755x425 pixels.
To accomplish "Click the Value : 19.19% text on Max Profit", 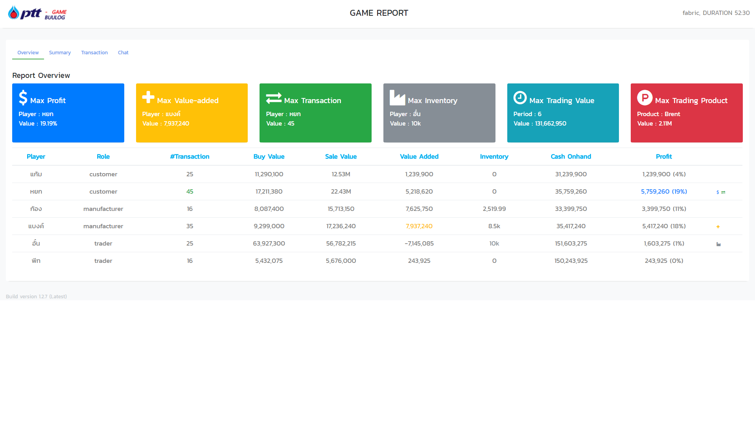I will click(38, 124).
